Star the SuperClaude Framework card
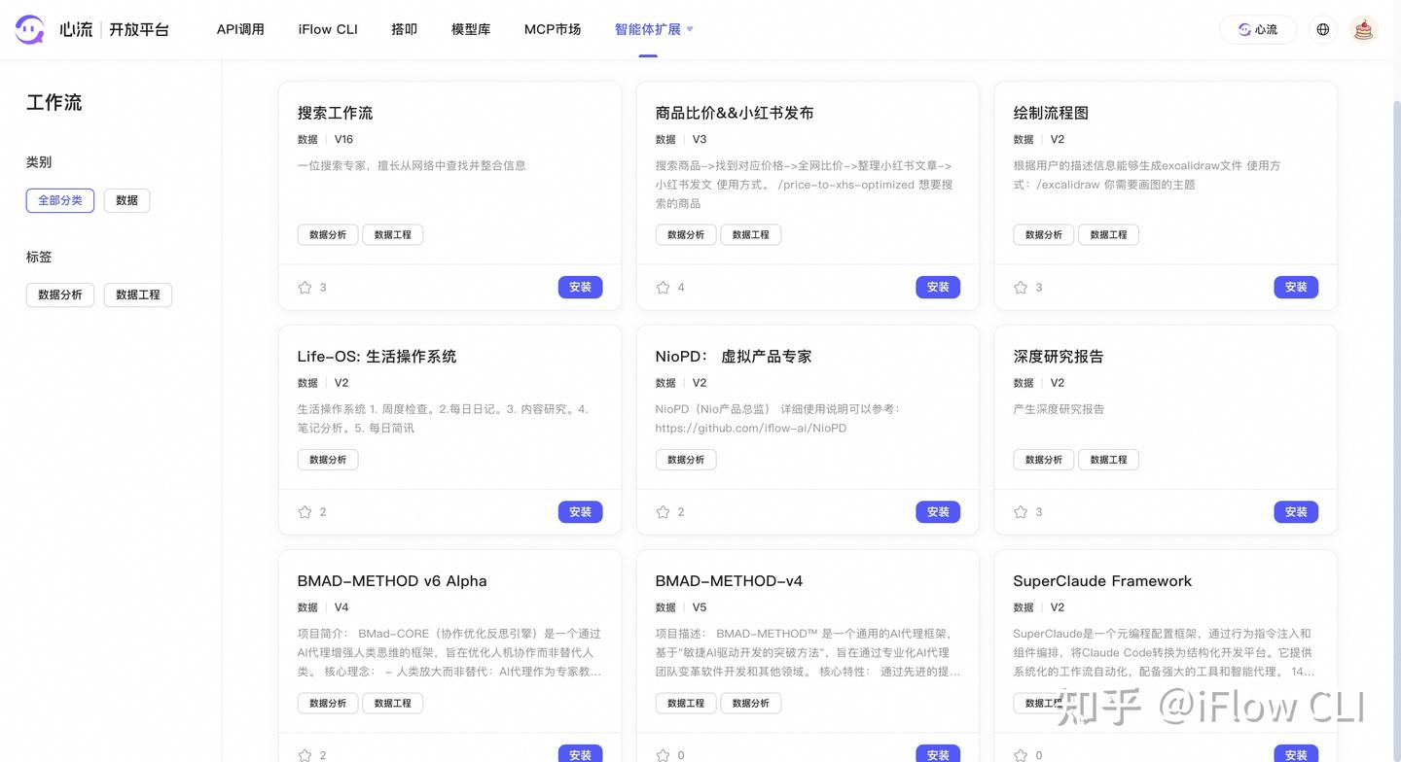1401x762 pixels. (1021, 754)
